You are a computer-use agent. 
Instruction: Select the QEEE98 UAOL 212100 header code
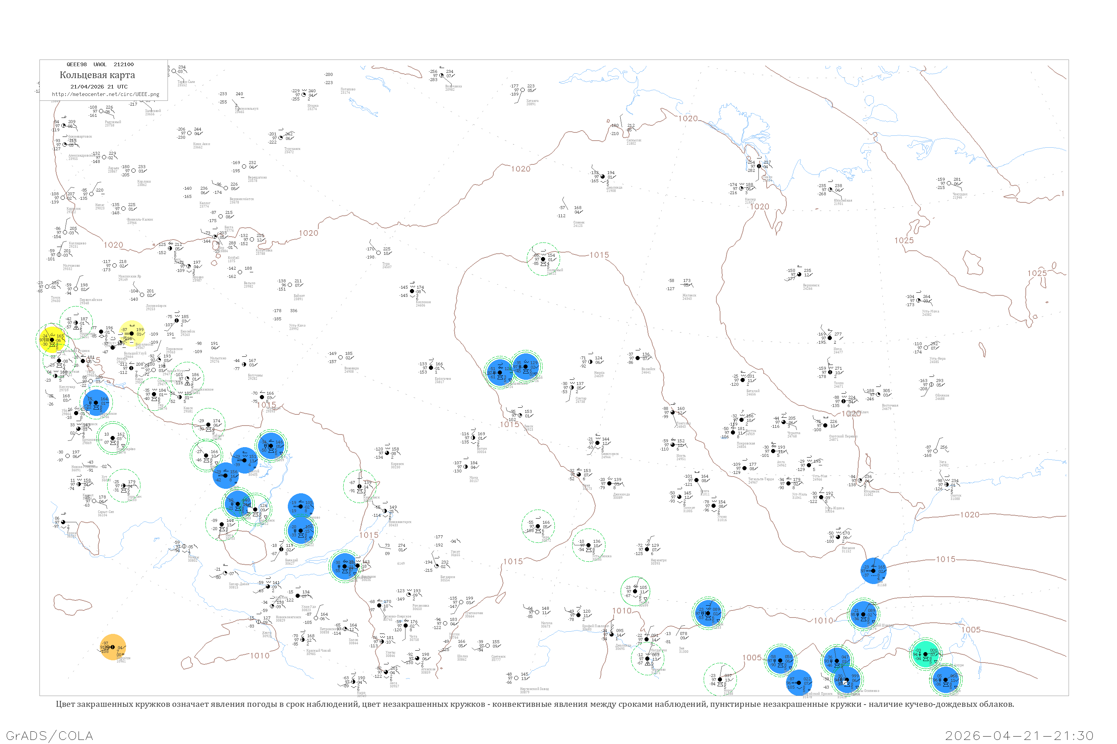pos(100,64)
